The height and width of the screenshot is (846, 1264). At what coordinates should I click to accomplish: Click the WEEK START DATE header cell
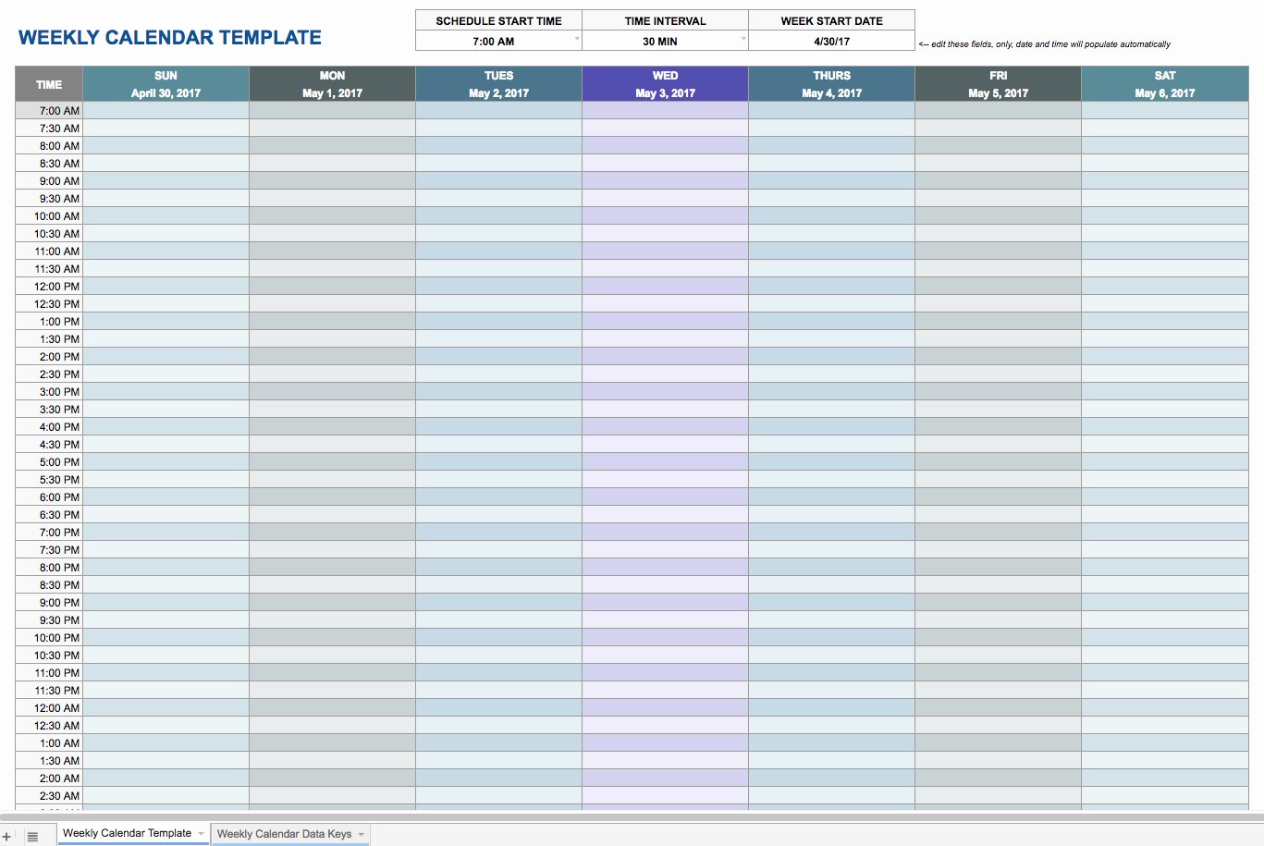coord(831,20)
